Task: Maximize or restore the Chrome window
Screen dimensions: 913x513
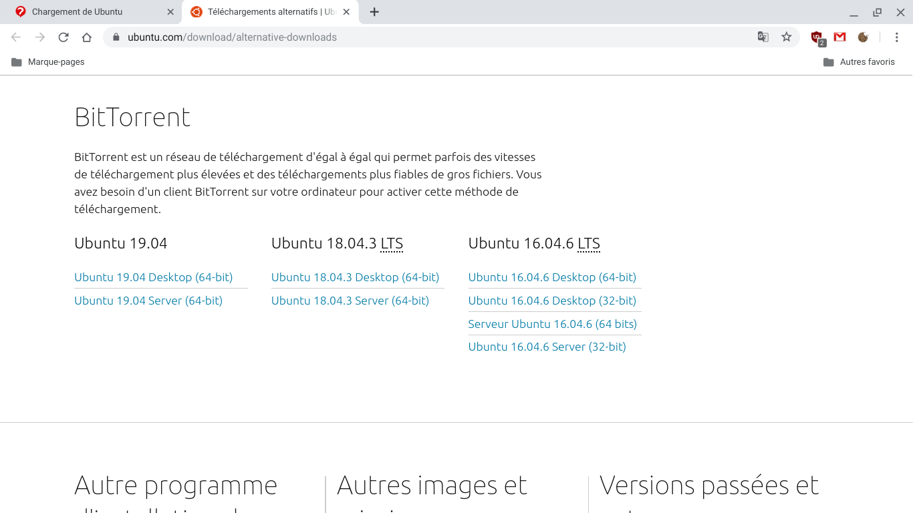Action: coord(877,12)
